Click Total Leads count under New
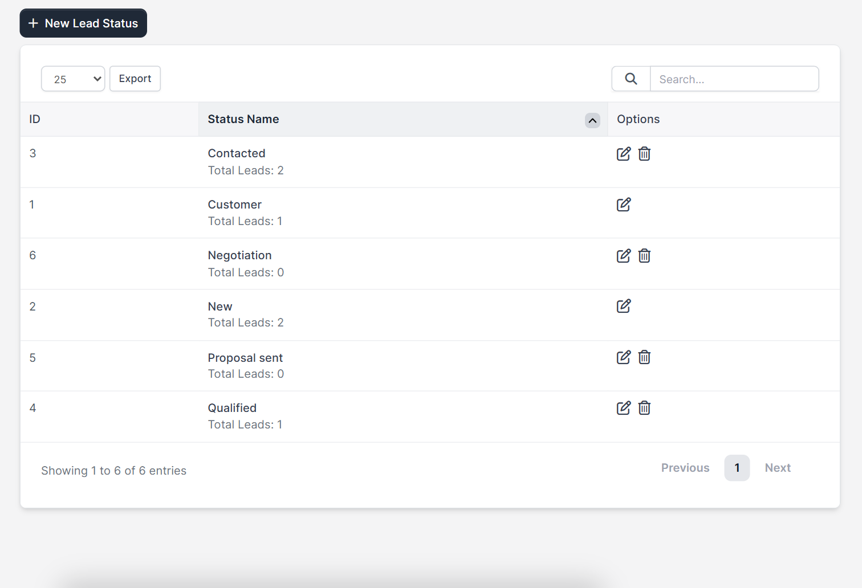The image size is (862, 588). pos(246,322)
